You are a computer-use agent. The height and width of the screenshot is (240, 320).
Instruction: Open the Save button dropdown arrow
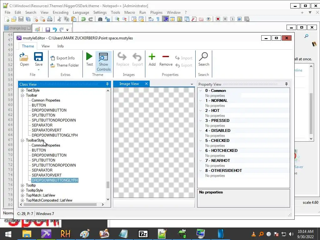(38, 70)
